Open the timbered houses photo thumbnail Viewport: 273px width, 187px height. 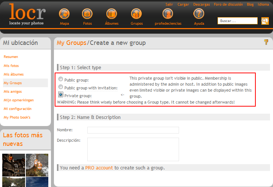point(14,165)
